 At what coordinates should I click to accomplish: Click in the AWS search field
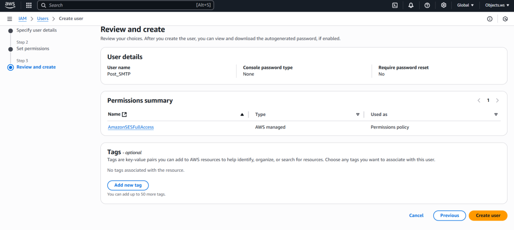[120, 6]
